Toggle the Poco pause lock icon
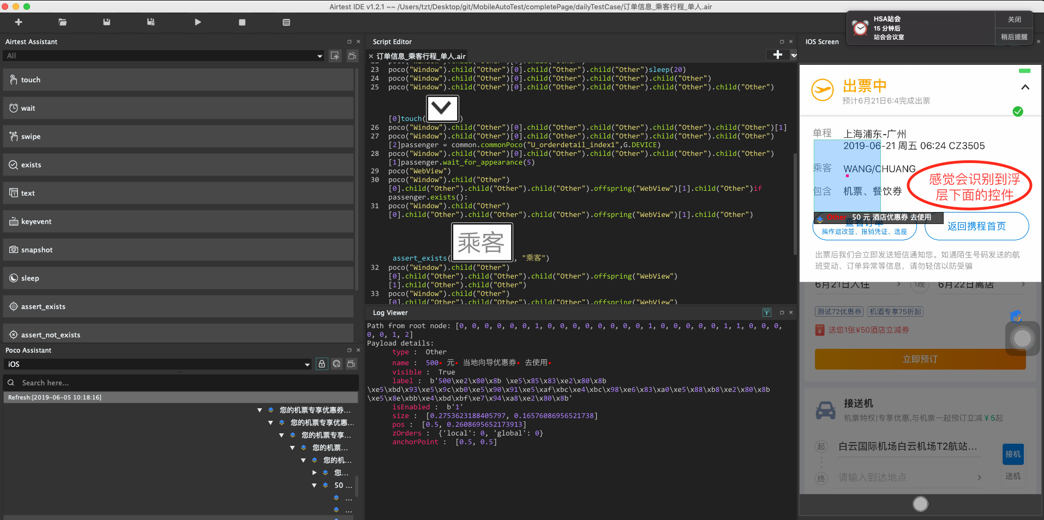This screenshot has height=520, width=1044. (x=322, y=364)
